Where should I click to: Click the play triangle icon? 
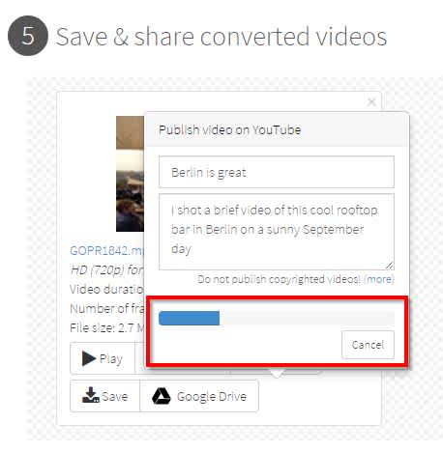click(89, 358)
